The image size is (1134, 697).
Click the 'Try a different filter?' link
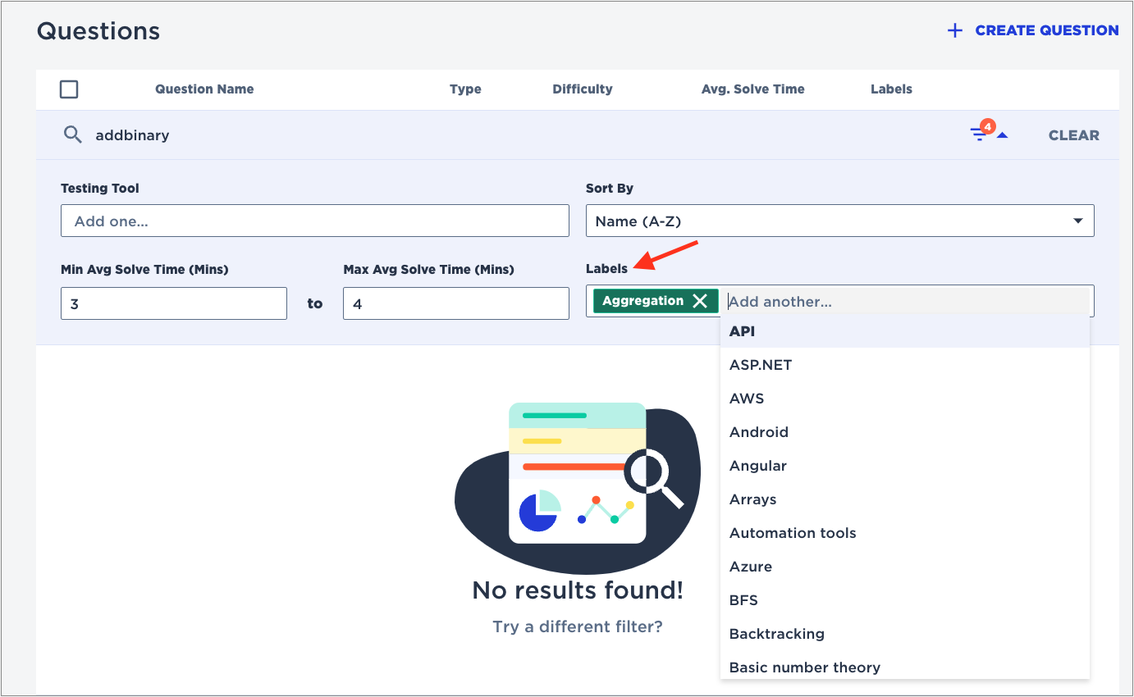[577, 626]
